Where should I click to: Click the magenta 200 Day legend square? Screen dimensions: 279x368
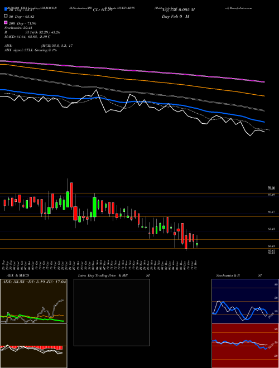[6, 23]
